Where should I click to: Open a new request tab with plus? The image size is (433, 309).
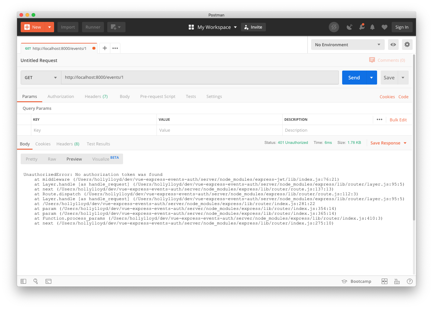[x=105, y=48]
